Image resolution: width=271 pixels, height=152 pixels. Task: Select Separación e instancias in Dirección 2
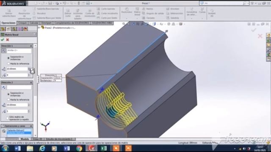tap(8, 94)
